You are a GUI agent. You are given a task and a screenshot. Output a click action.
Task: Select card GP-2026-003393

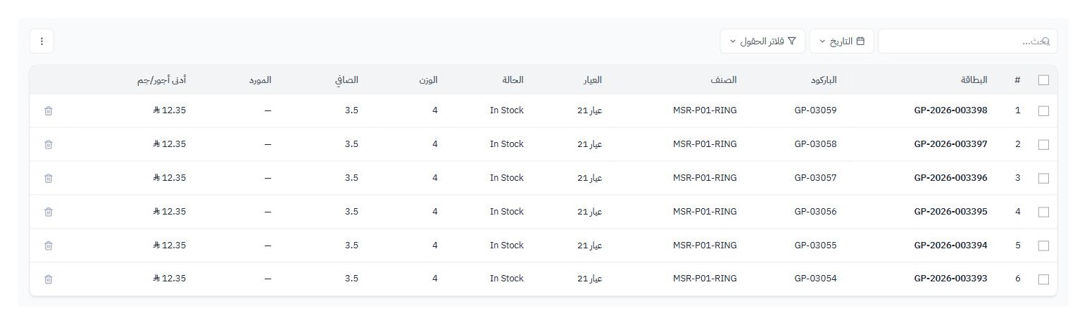point(950,279)
